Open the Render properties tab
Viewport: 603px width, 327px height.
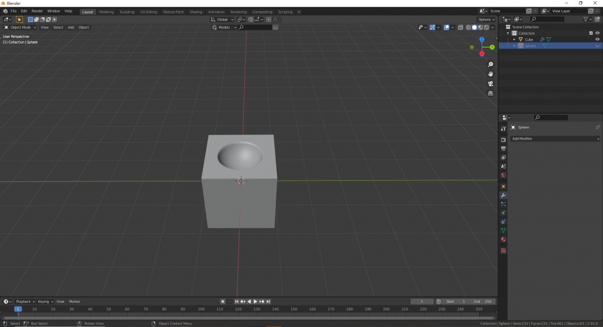(x=503, y=140)
